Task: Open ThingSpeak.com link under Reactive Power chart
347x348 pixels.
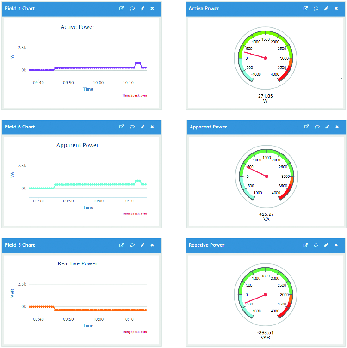Action: click(x=135, y=332)
